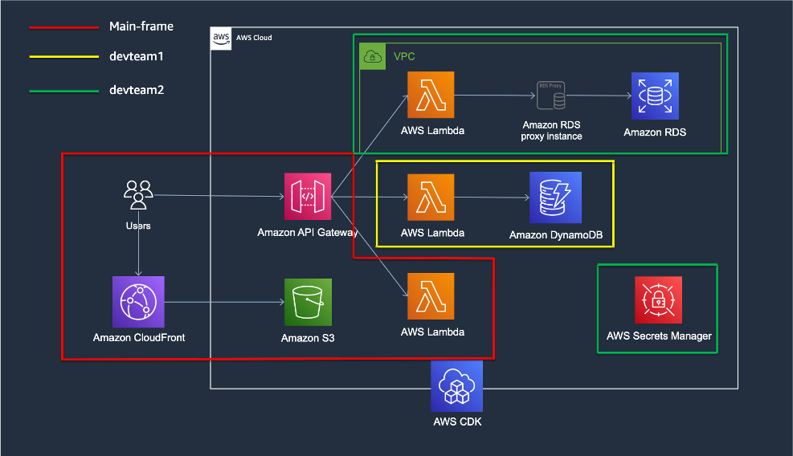Select the Amazon API Gateway icon
793x456 pixels.
coord(308,196)
